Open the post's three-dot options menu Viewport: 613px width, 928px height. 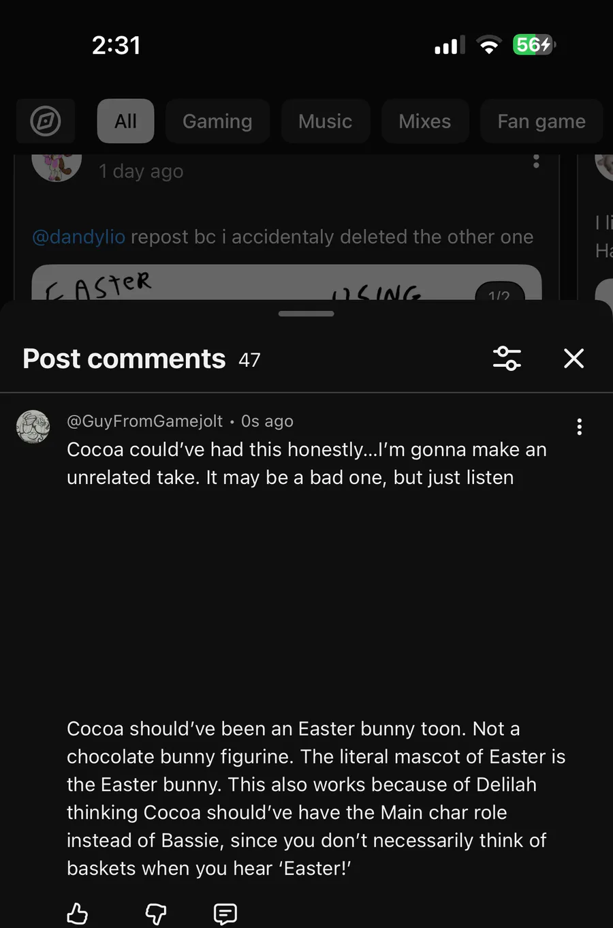coord(536,162)
